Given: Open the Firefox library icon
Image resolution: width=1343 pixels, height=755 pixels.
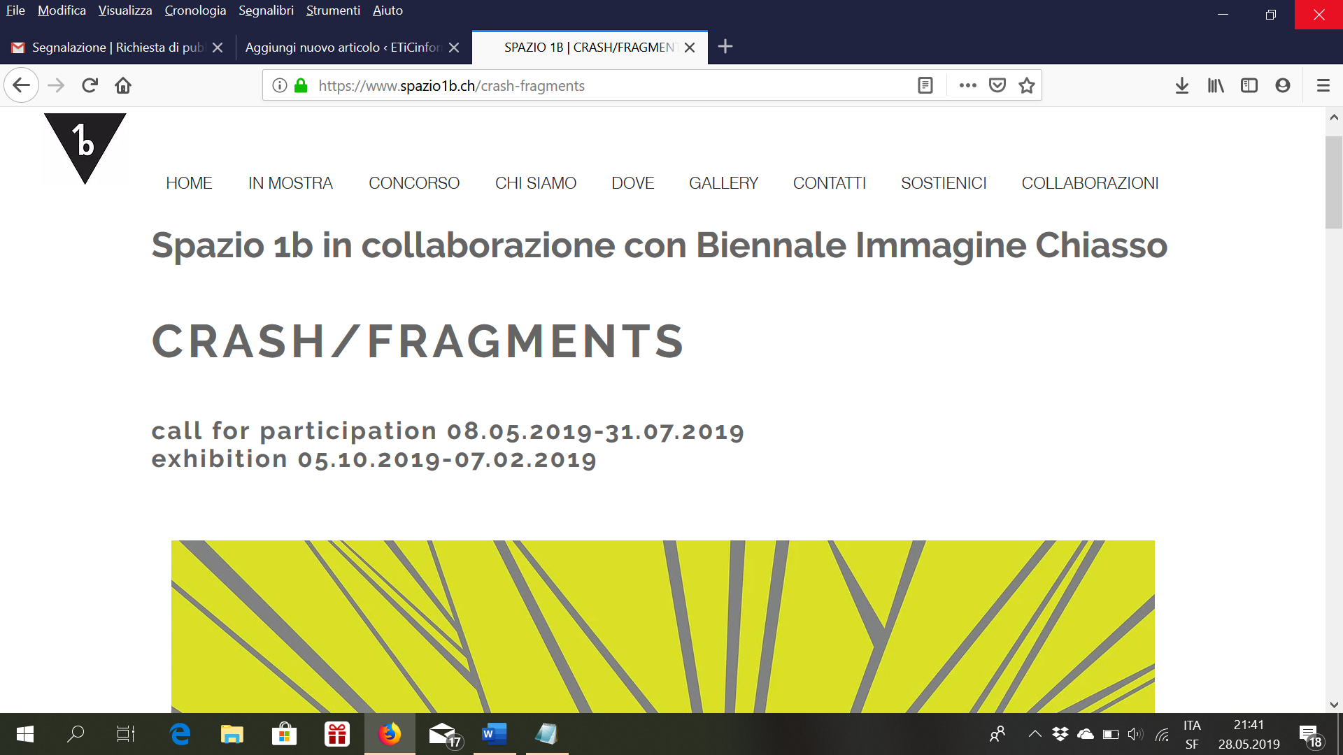Looking at the screenshot, I should [1216, 85].
